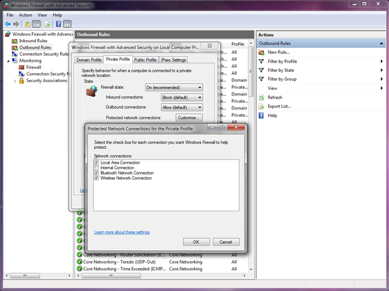Collapse the Monitoring tree node
The height and width of the screenshot is (291, 389).
(x=8, y=61)
